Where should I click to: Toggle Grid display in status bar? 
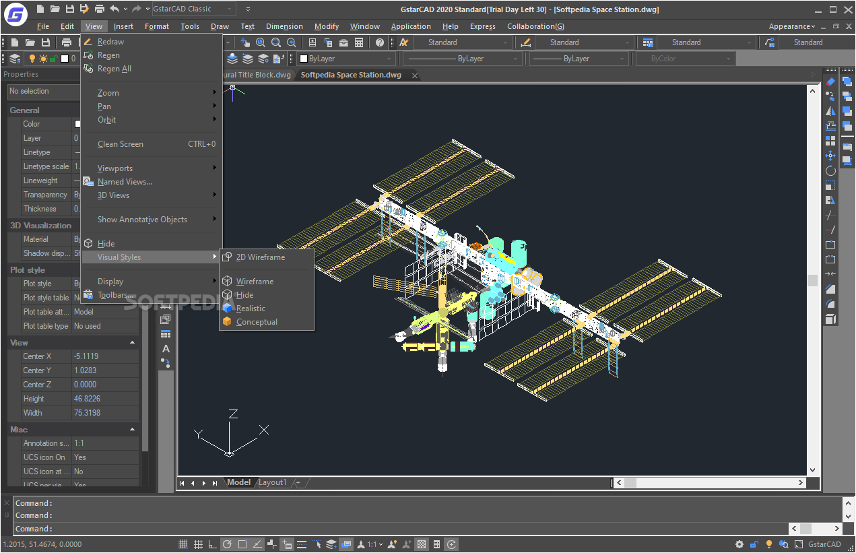198,544
